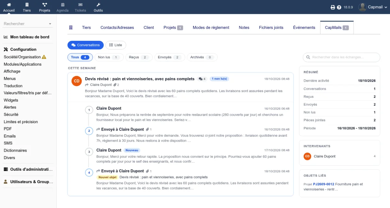Switch to the Client tab
Viewport: 390px width, 208px height.
[x=149, y=28]
